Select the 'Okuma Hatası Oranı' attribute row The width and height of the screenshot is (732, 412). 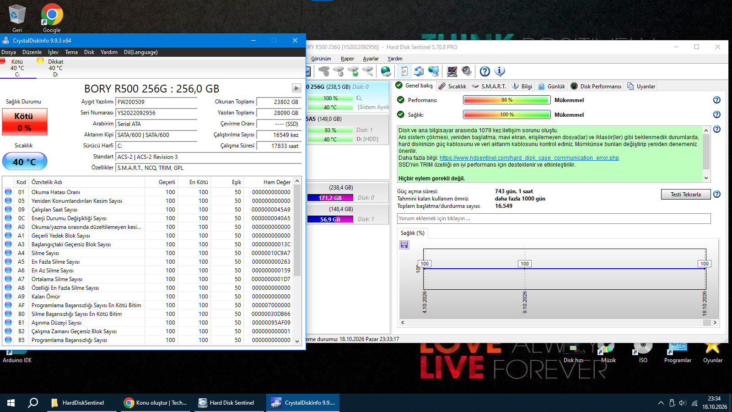[147, 192]
